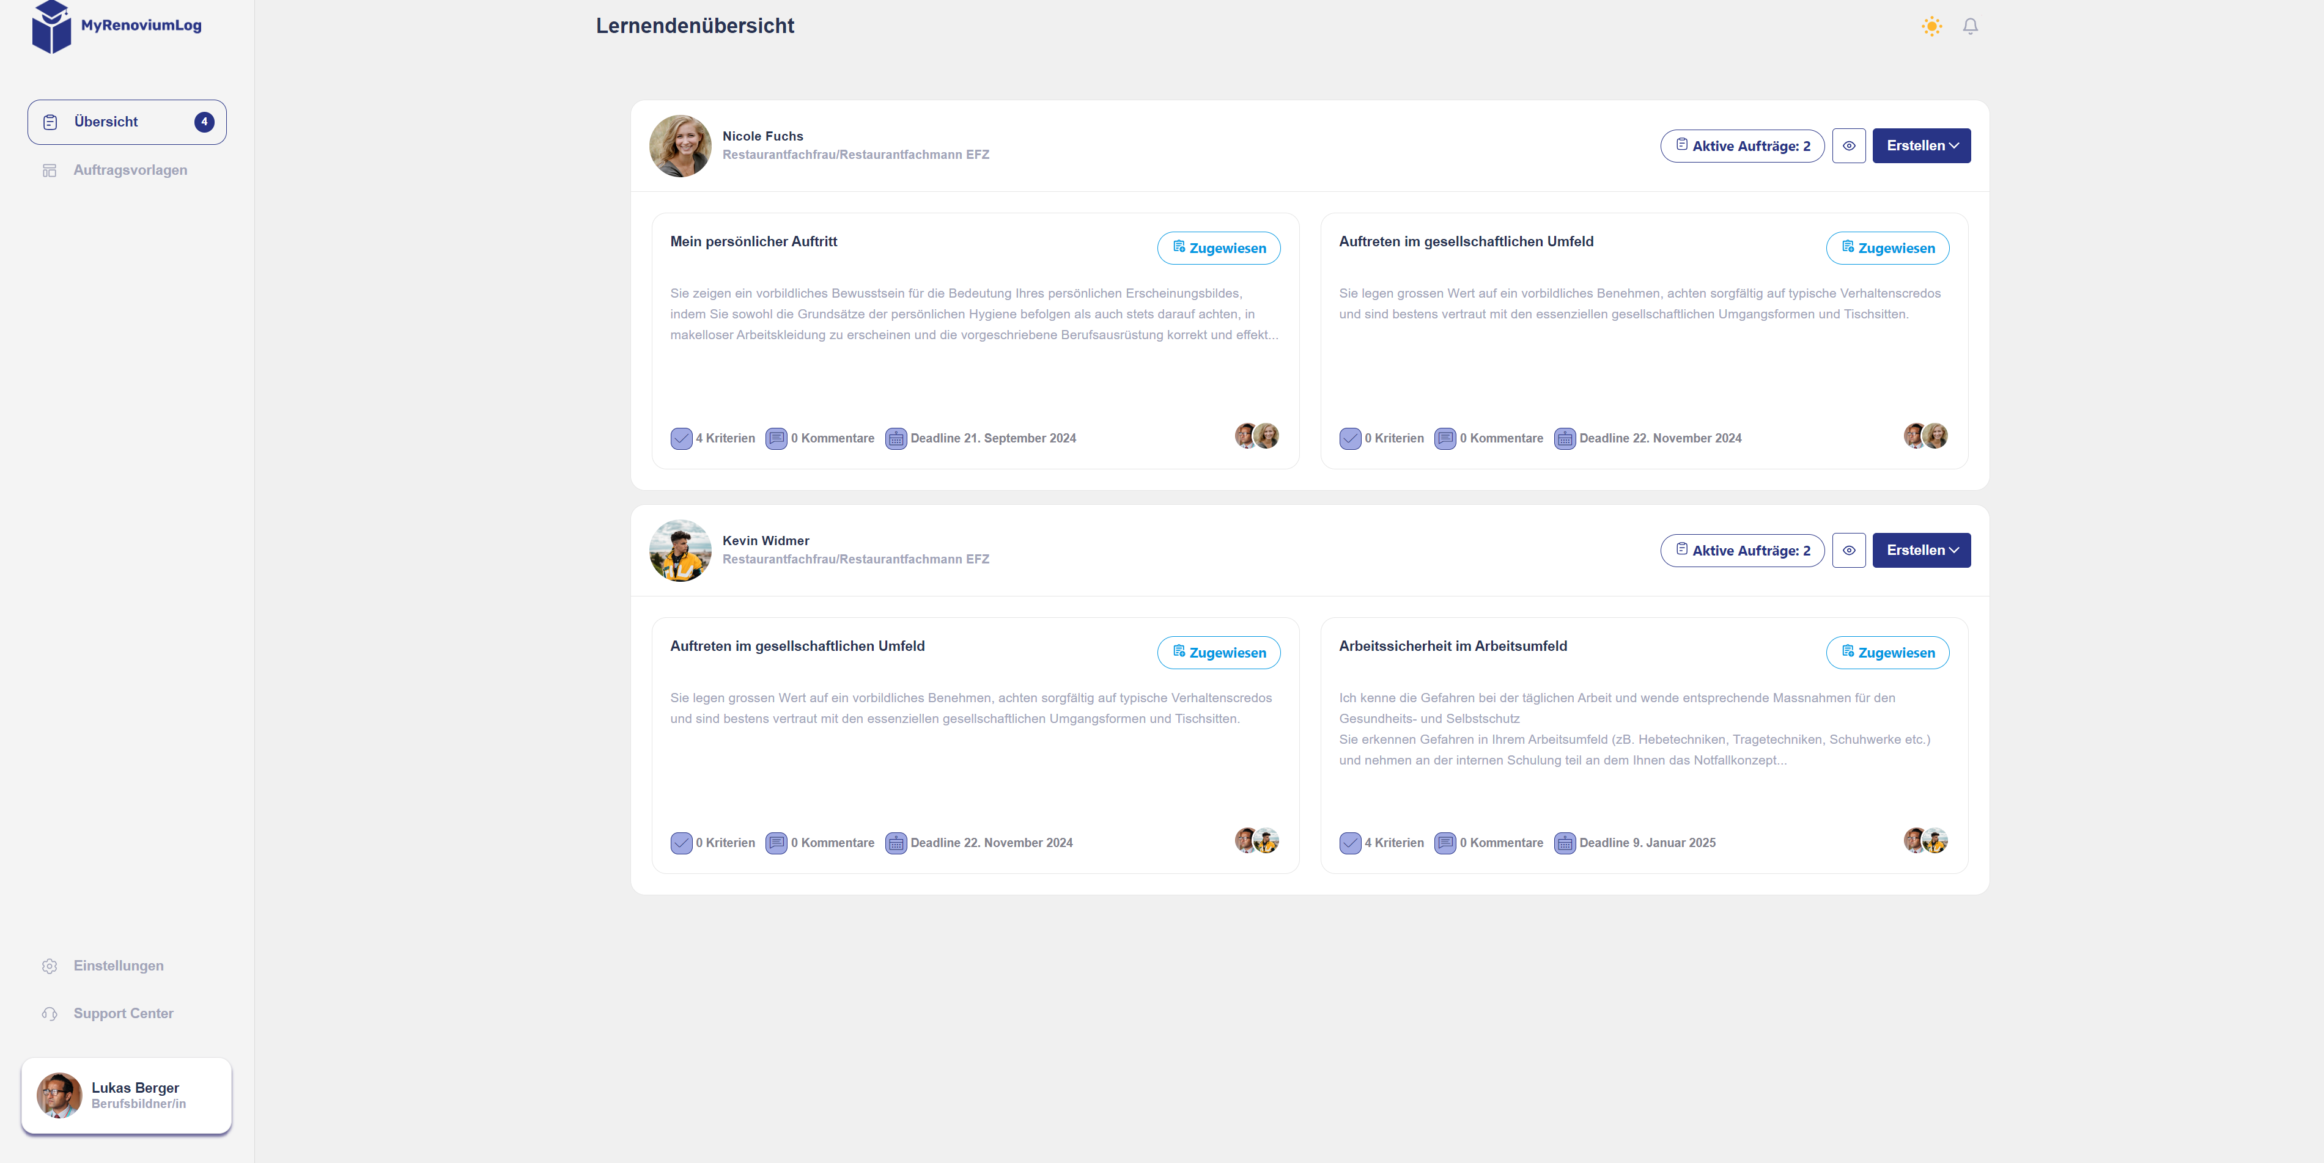Screen dimensions: 2324x1163
Task: Open Einstellungen gear icon
Action: click(x=50, y=966)
